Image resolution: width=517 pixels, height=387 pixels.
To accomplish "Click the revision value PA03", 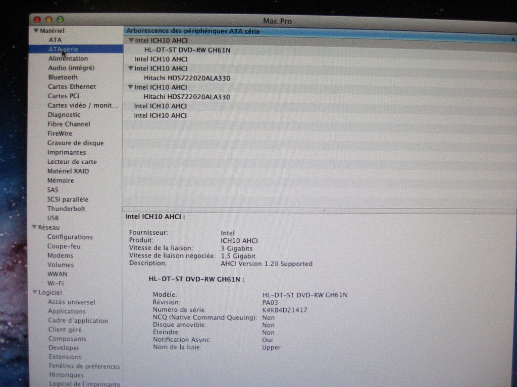I will (x=270, y=302).
